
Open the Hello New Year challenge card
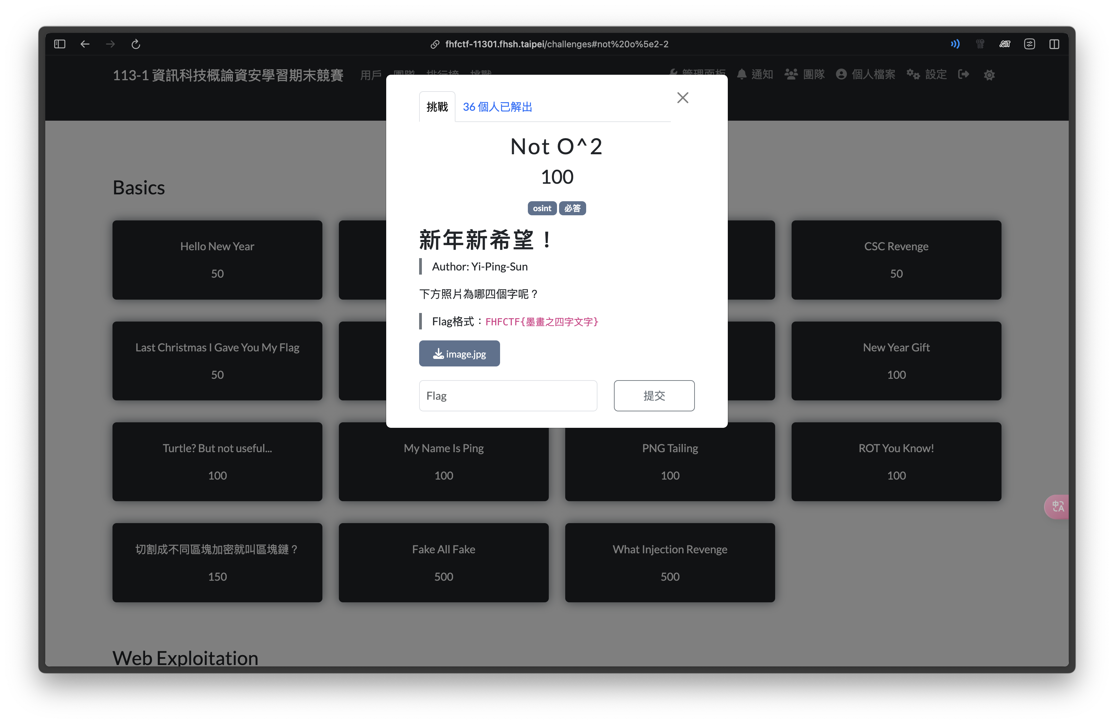coord(217,260)
